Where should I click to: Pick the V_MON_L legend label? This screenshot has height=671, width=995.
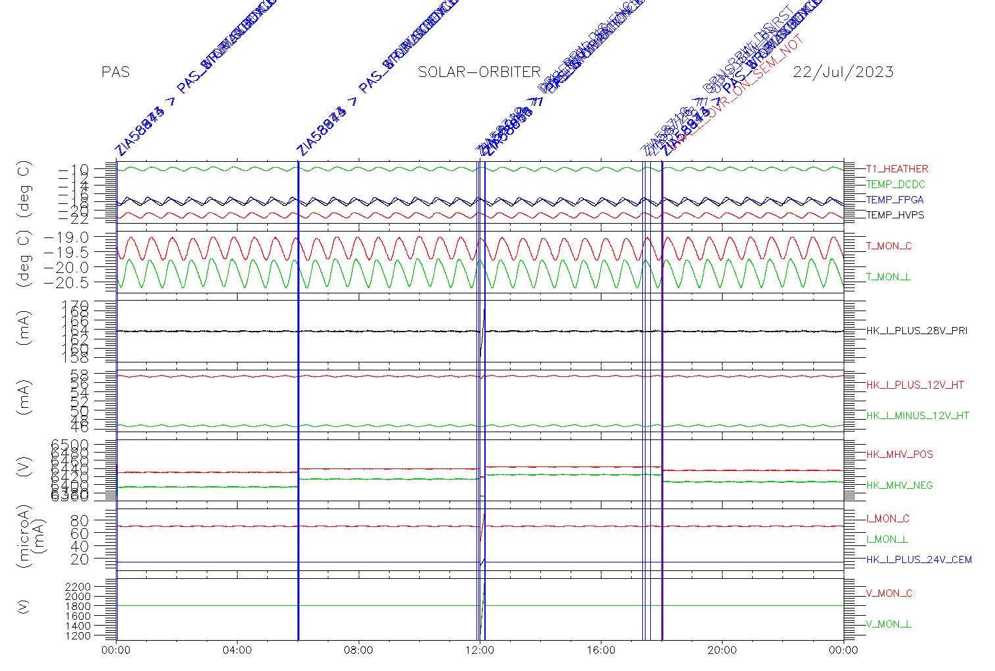pos(888,624)
